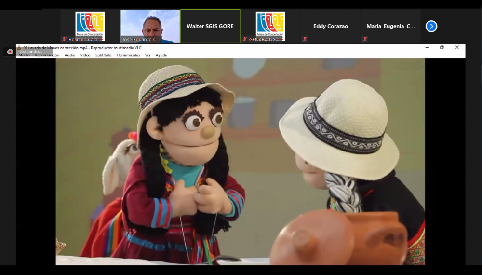Screen dimensions: 482x275
Task: Select Jose Eduardo's video thumbnail
Action: click(150, 26)
